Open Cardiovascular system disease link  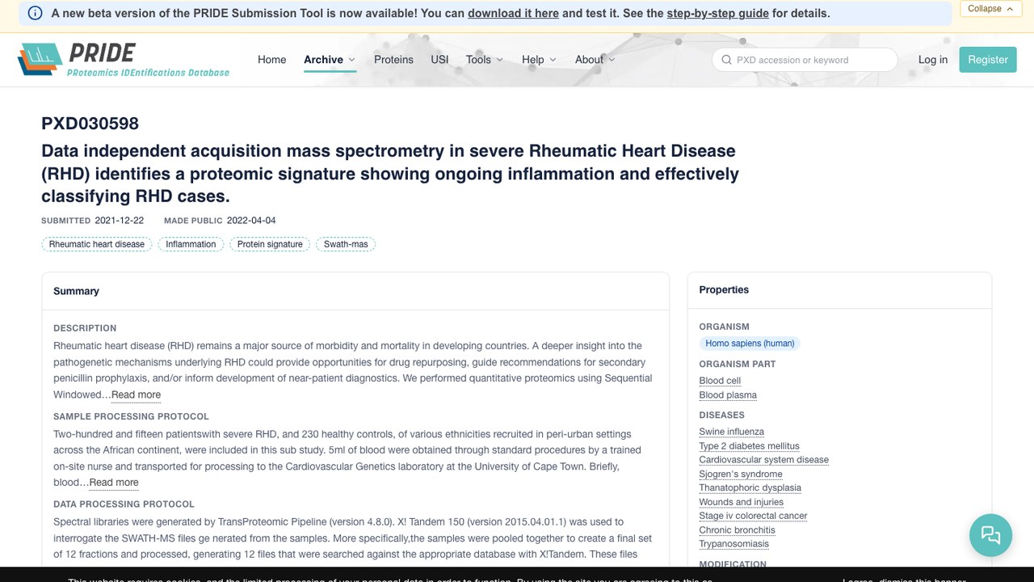click(x=764, y=460)
